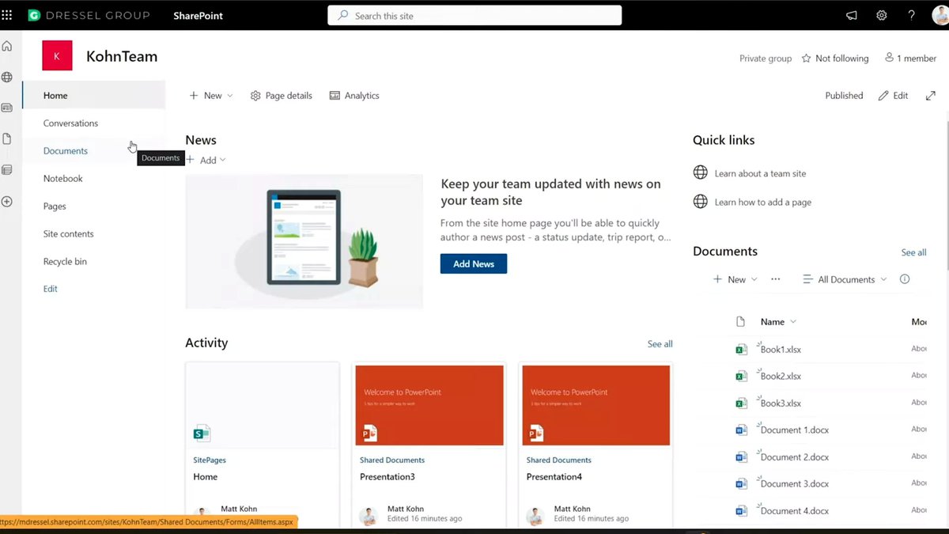Expand the All Documents view dropdown
Screen dimensions: 949x534
coord(845,279)
